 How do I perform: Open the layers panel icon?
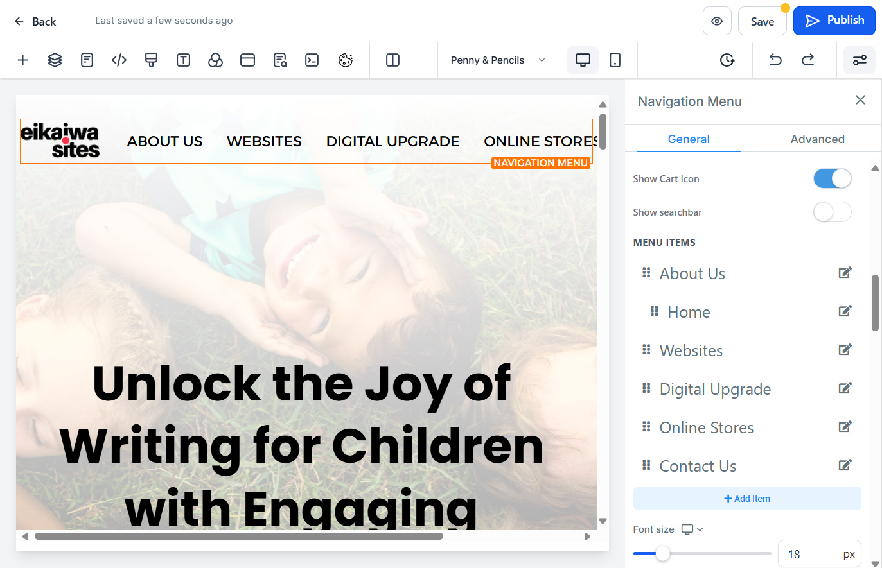55,60
